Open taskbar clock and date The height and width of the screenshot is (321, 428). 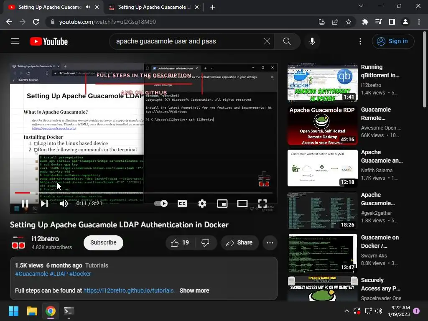pyautogui.click(x=399, y=311)
